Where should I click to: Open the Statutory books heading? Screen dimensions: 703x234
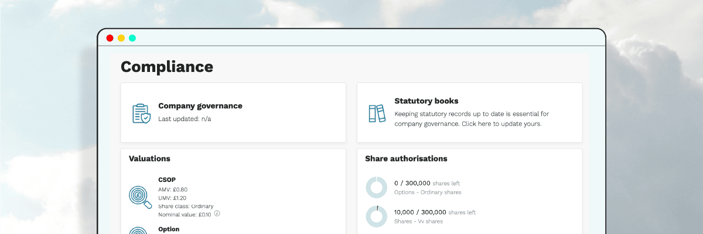tap(426, 101)
